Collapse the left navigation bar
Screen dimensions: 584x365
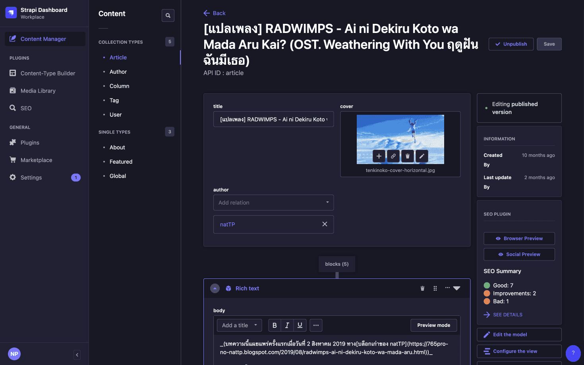[x=77, y=355]
